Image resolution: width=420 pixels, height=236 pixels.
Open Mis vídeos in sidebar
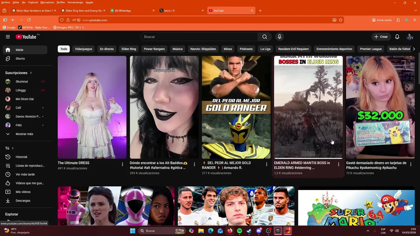tap(25, 192)
